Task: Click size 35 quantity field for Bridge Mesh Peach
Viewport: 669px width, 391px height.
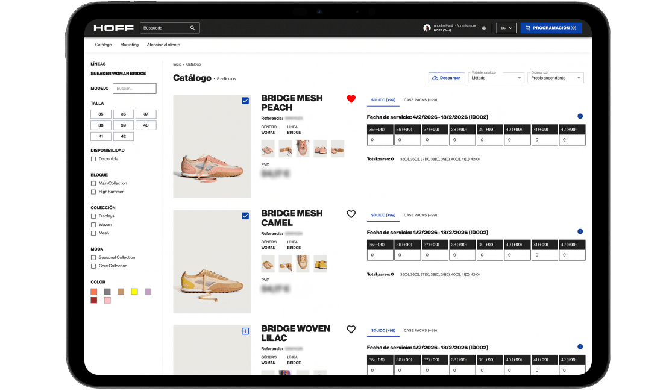Action: point(380,140)
